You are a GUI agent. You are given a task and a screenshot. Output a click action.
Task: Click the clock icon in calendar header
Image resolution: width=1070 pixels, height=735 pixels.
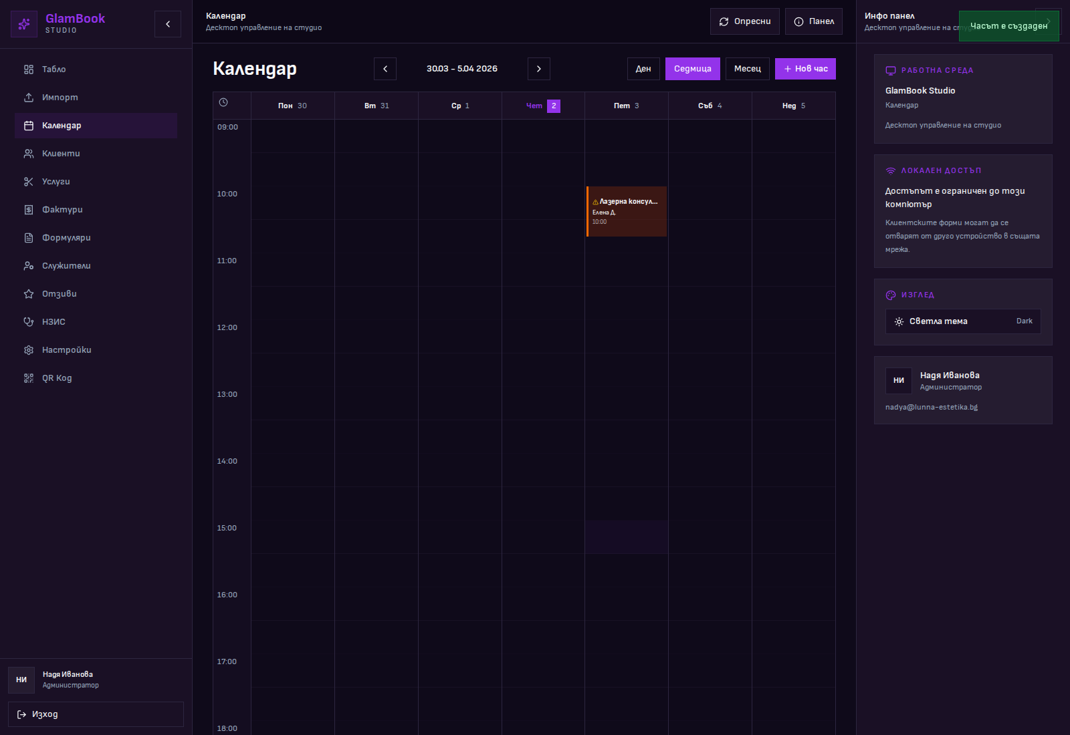click(x=223, y=103)
